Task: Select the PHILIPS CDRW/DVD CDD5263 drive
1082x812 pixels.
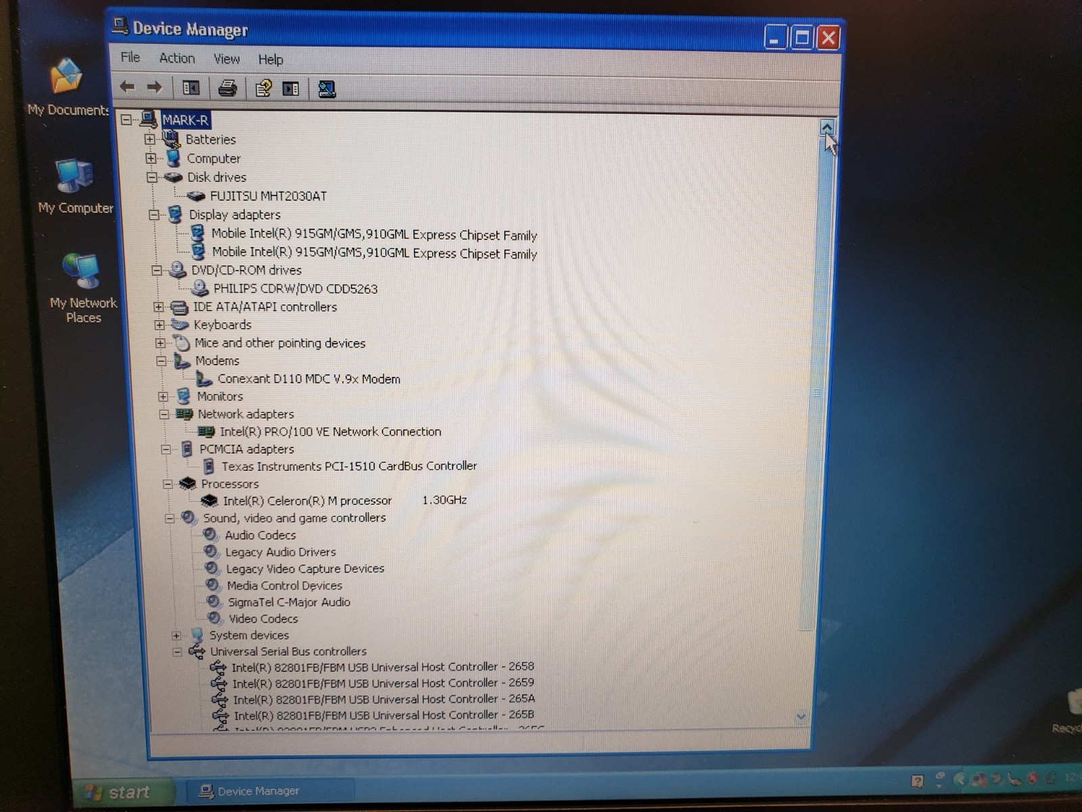Action: 296,289
